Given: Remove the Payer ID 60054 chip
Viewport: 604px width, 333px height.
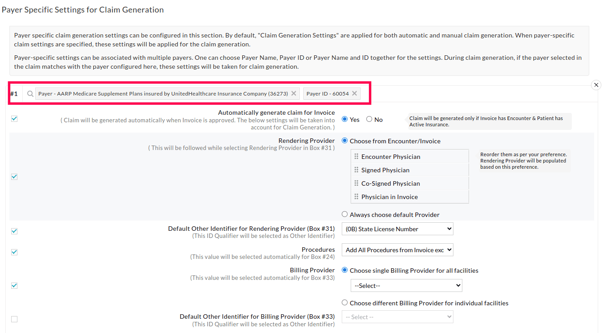Looking at the screenshot, I should pyautogui.click(x=354, y=93).
